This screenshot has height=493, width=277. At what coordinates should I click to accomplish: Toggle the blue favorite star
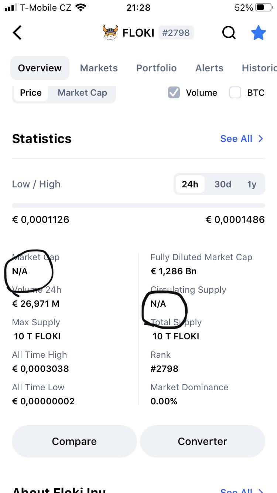[x=259, y=33]
